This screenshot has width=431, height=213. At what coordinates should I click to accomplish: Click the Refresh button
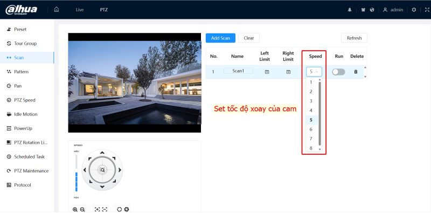[354, 38]
